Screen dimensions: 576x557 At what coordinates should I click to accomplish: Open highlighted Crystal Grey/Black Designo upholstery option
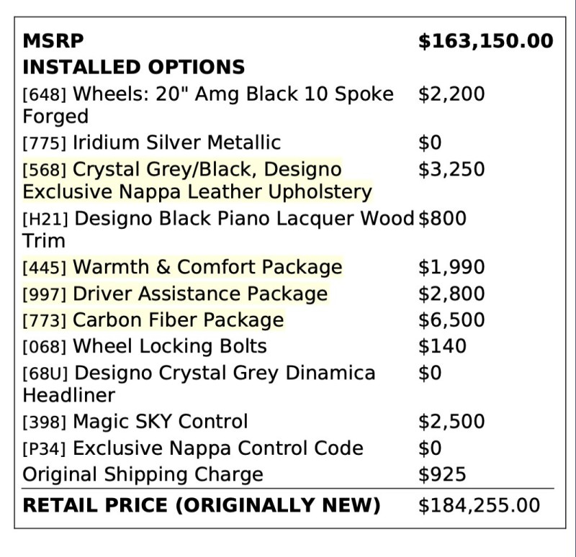pyautogui.click(x=197, y=181)
